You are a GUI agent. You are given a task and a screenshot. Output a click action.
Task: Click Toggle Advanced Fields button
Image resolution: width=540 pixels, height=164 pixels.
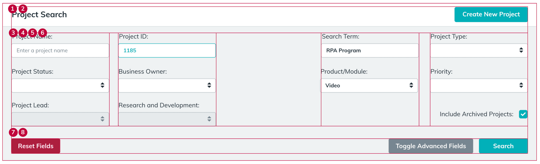pyautogui.click(x=431, y=146)
